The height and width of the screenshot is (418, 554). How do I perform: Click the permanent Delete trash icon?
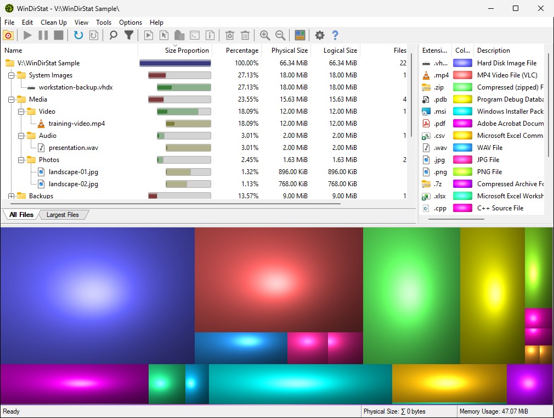(x=245, y=35)
